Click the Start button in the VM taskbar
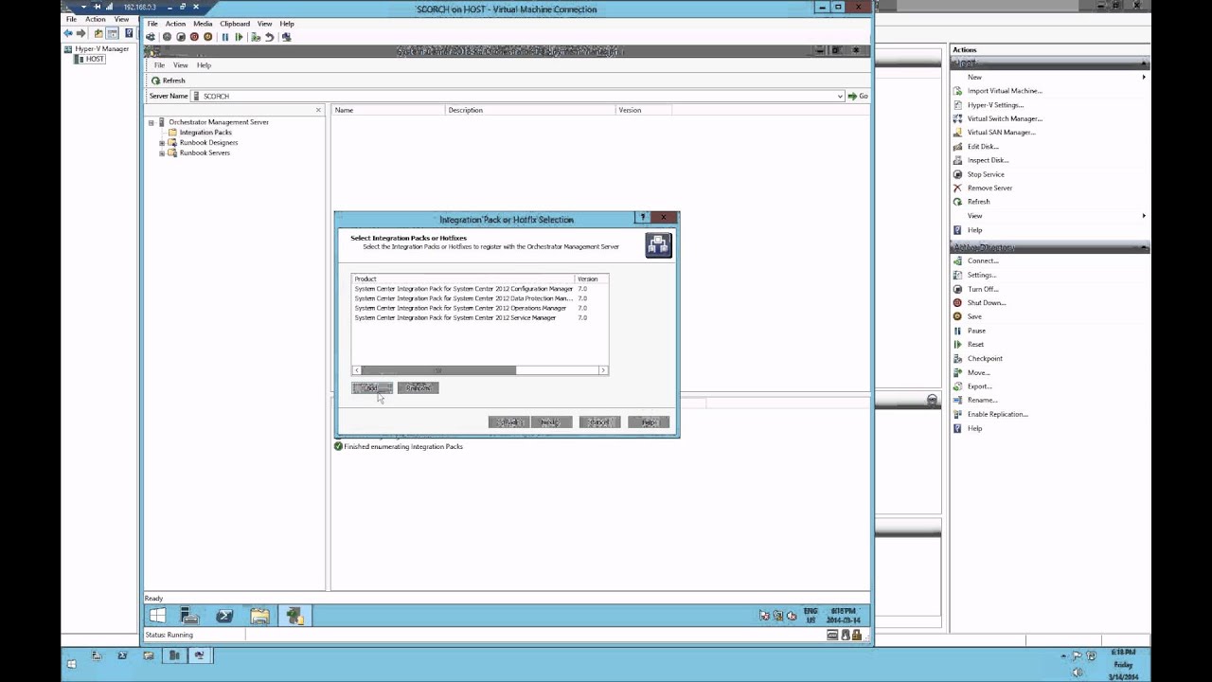Image resolution: width=1212 pixels, height=682 pixels. tap(157, 616)
